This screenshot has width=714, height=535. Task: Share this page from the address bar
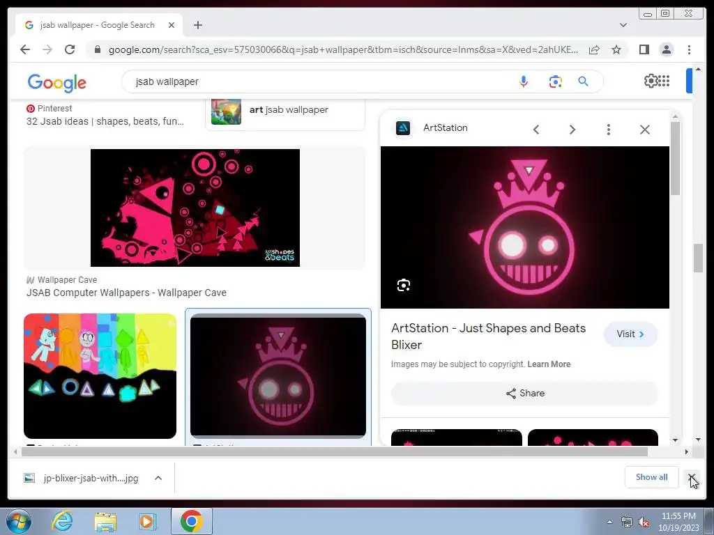pyautogui.click(x=594, y=49)
